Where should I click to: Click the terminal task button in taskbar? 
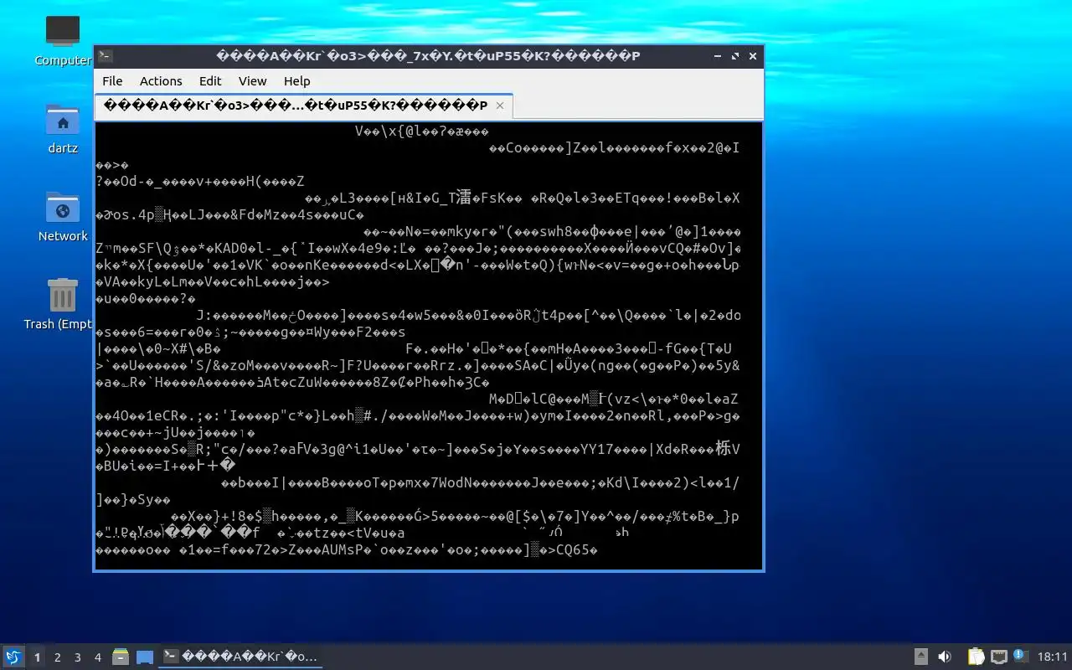pyautogui.click(x=241, y=657)
